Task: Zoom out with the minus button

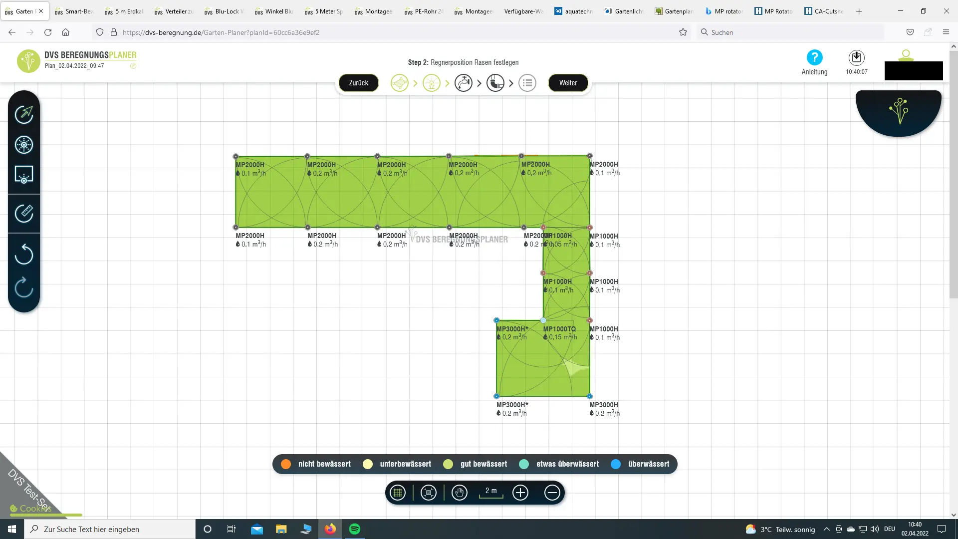Action: pyautogui.click(x=552, y=493)
